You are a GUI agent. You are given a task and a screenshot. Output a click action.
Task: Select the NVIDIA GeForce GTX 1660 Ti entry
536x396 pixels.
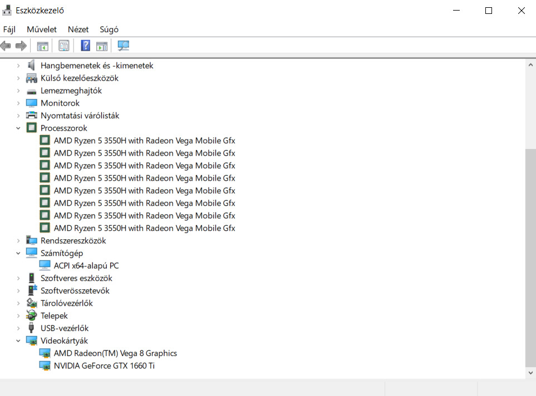(x=104, y=365)
